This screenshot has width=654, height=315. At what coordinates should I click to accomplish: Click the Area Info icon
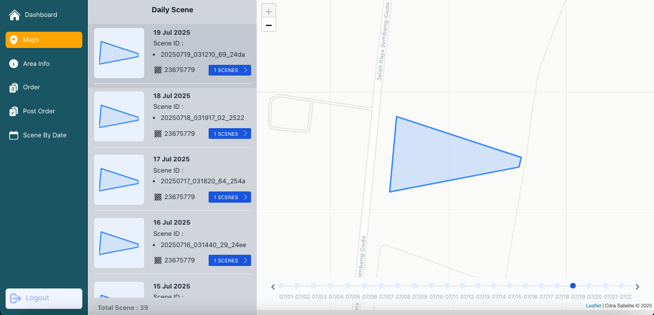coord(14,64)
